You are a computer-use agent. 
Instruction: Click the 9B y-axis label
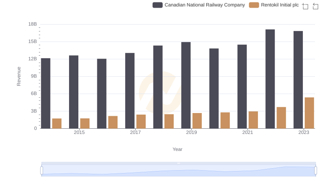[34, 76]
